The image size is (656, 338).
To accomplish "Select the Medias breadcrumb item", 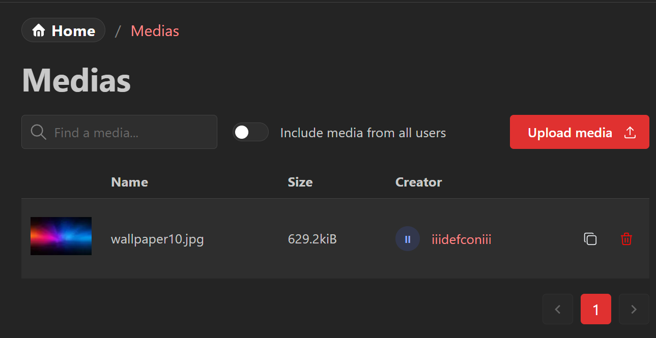I will click(155, 31).
